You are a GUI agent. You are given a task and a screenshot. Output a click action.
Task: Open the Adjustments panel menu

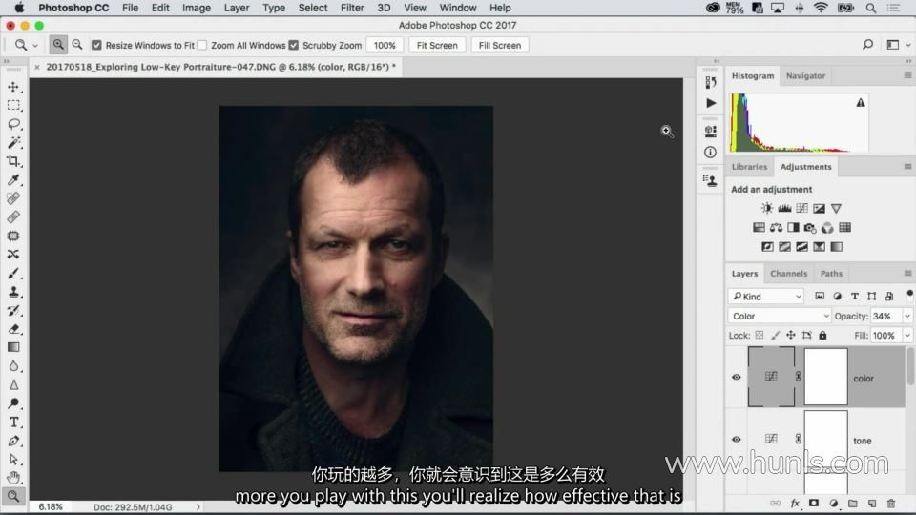pos(907,166)
